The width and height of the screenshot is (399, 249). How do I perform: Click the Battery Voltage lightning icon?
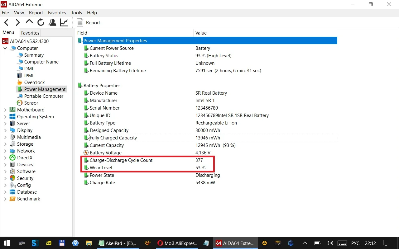click(x=86, y=153)
